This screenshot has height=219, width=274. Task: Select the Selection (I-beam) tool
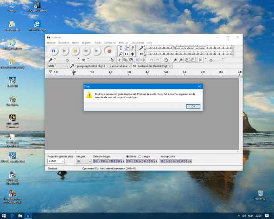[121, 48]
